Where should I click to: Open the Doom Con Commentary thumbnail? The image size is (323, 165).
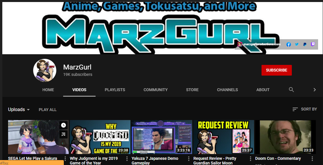coord(285,137)
